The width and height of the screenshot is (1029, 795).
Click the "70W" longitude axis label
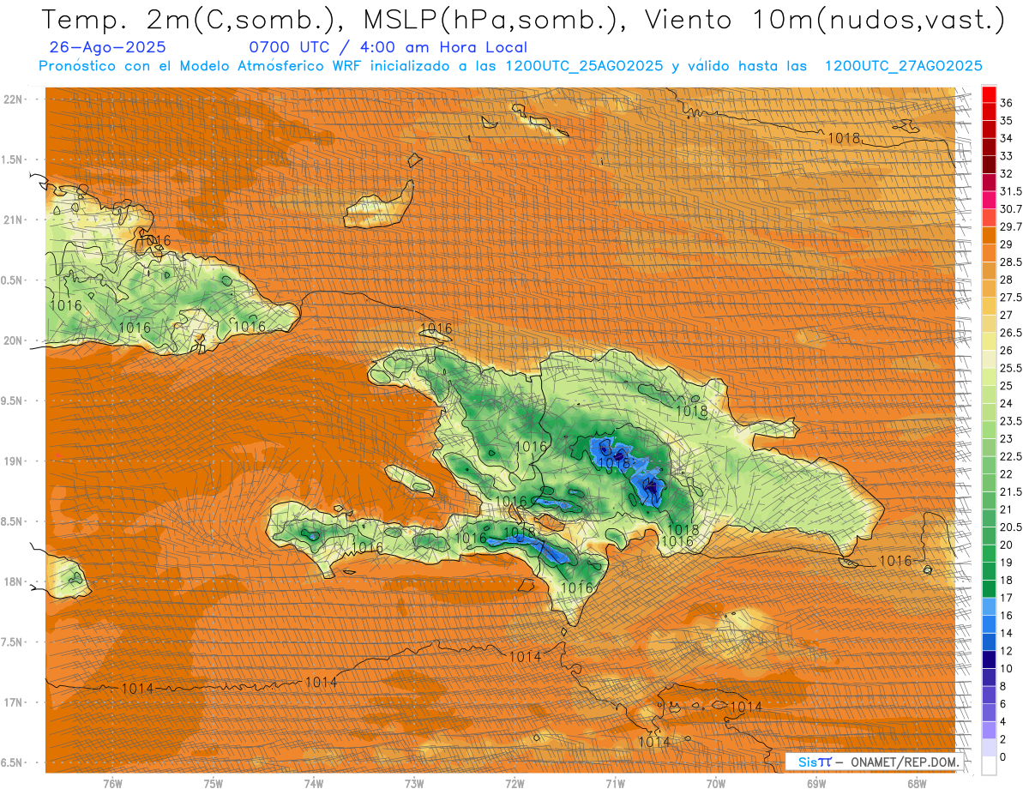[x=716, y=784]
